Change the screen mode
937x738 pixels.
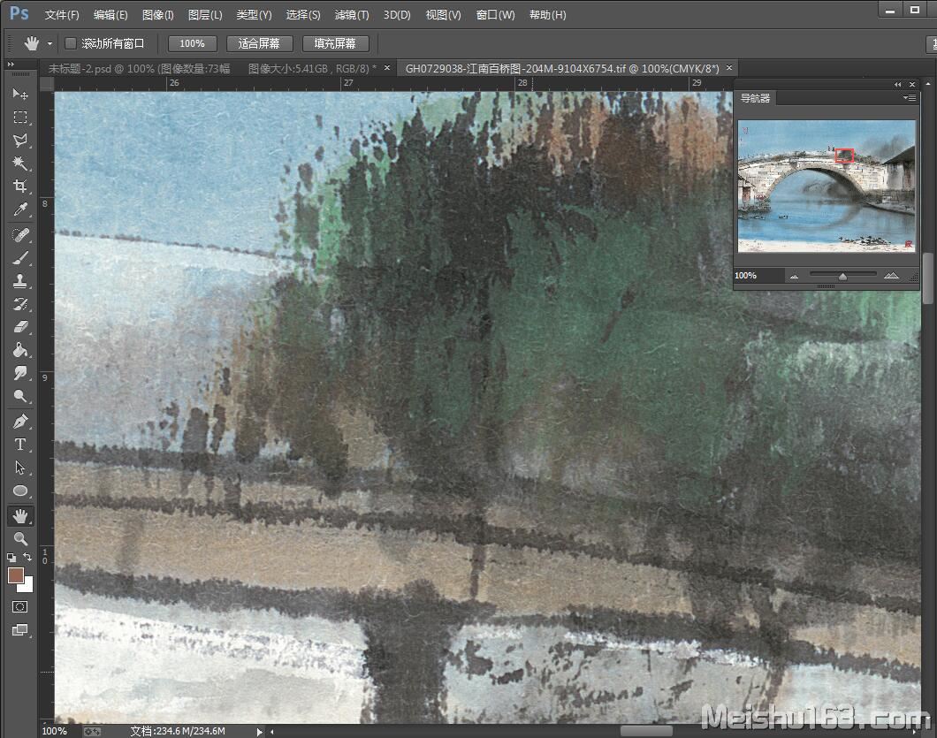tap(19, 630)
